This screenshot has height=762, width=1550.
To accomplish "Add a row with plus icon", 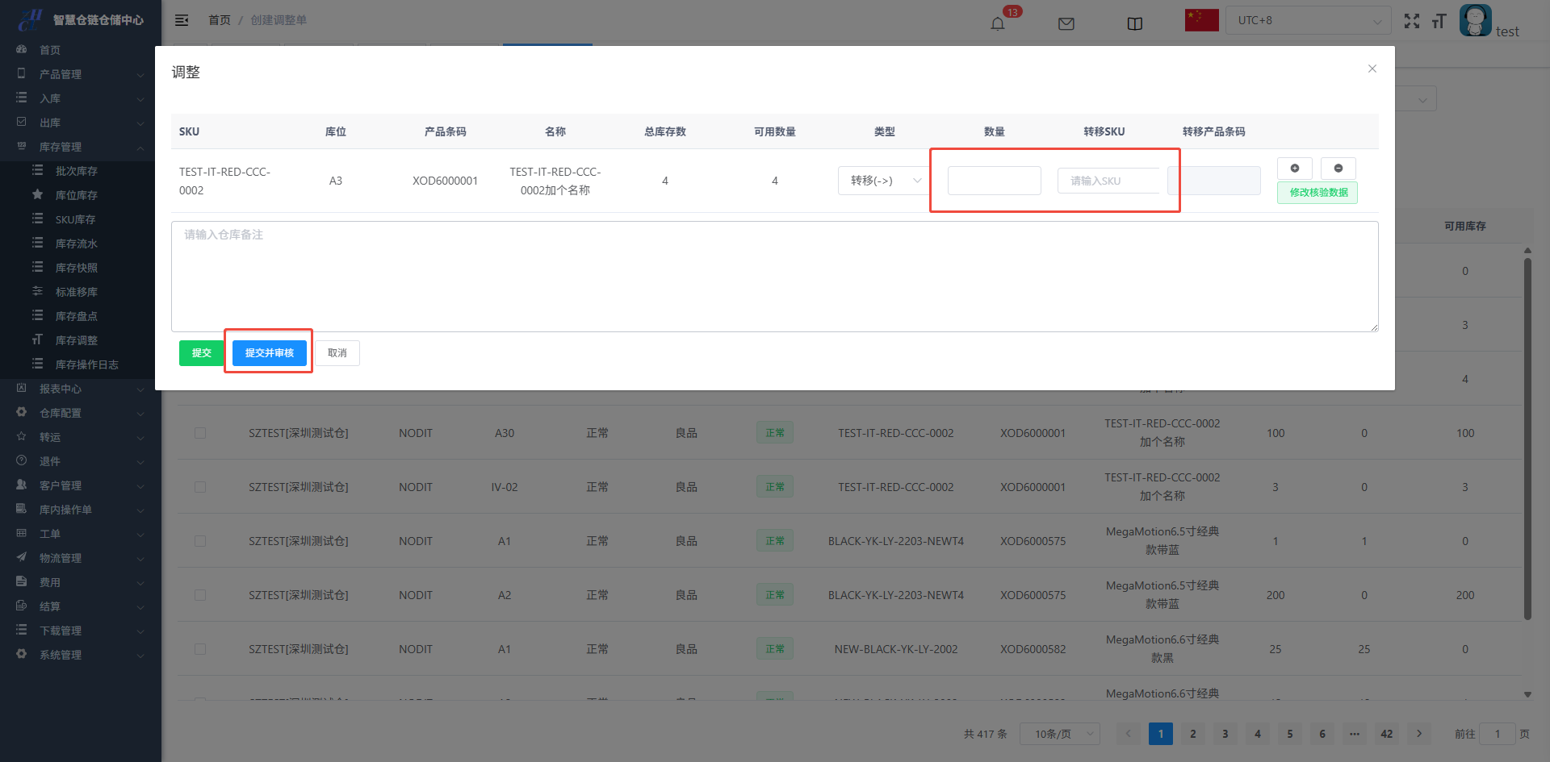I will 1294,169.
